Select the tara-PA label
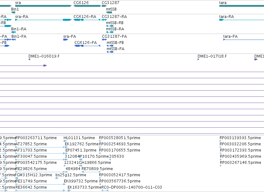264x192 pixels. click(x=230, y=36)
